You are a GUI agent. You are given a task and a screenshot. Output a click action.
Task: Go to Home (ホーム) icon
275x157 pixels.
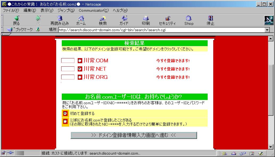point(81,20)
